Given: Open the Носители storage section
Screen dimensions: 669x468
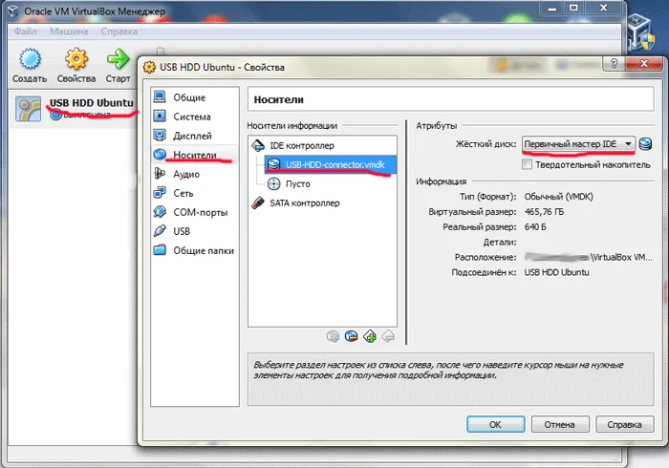Looking at the screenshot, I should pyautogui.click(x=195, y=155).
